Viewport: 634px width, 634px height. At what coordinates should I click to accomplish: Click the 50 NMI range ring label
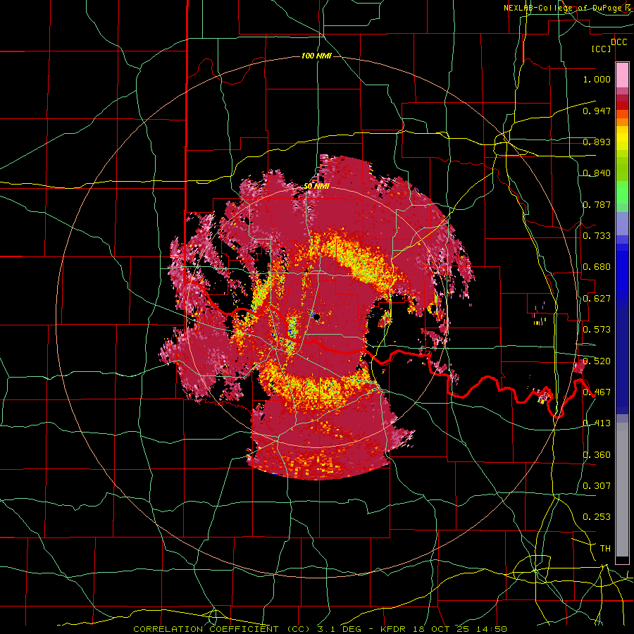point(316,187)
